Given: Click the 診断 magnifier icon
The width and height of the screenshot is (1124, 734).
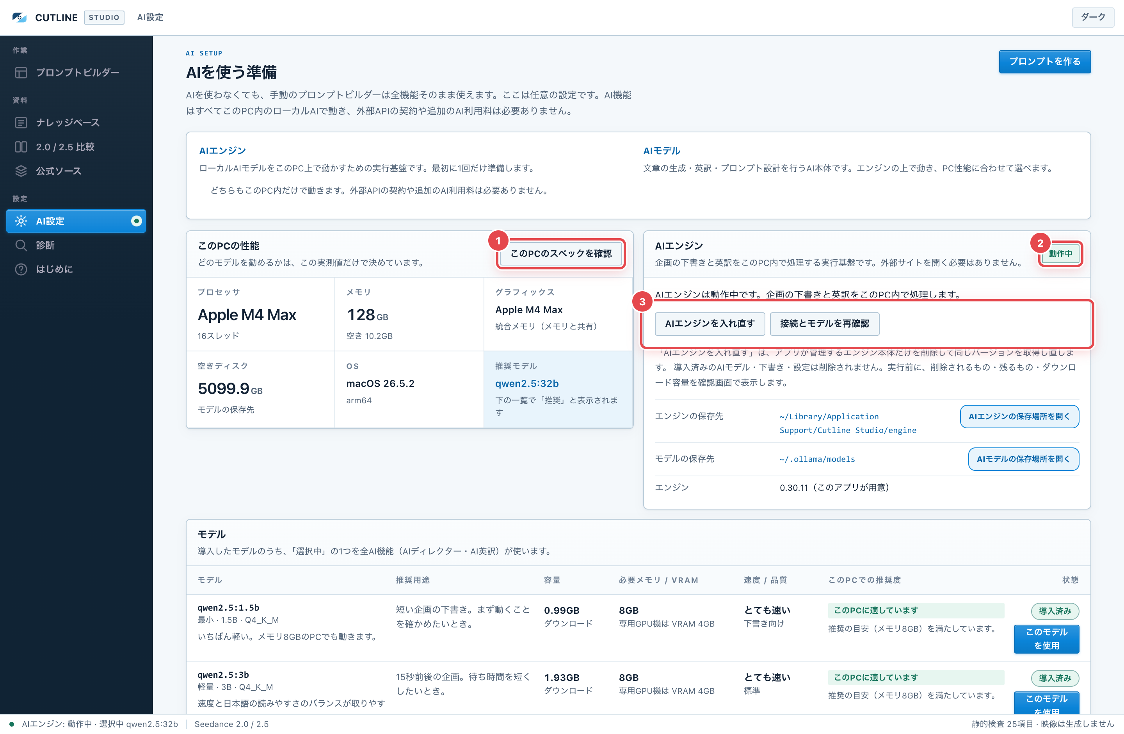Looking at the screenshot, I should click(x=21, y=245).
